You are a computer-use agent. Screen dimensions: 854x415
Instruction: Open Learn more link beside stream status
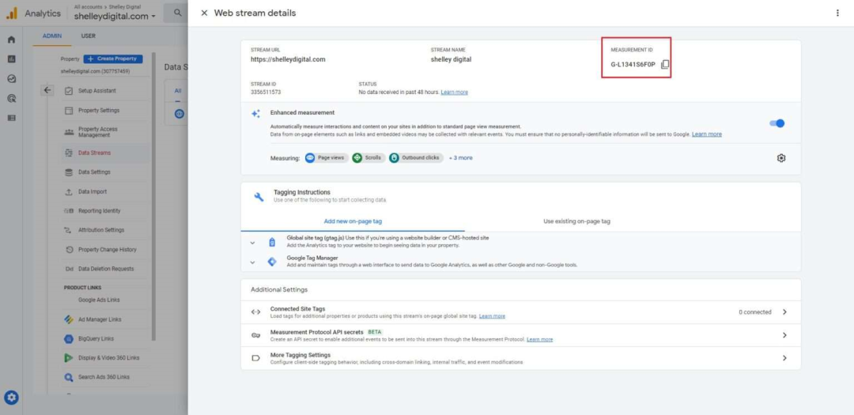pos(454,92)
